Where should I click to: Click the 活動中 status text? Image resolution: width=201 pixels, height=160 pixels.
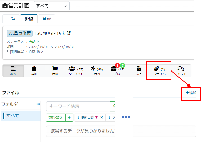click(34, 41)
